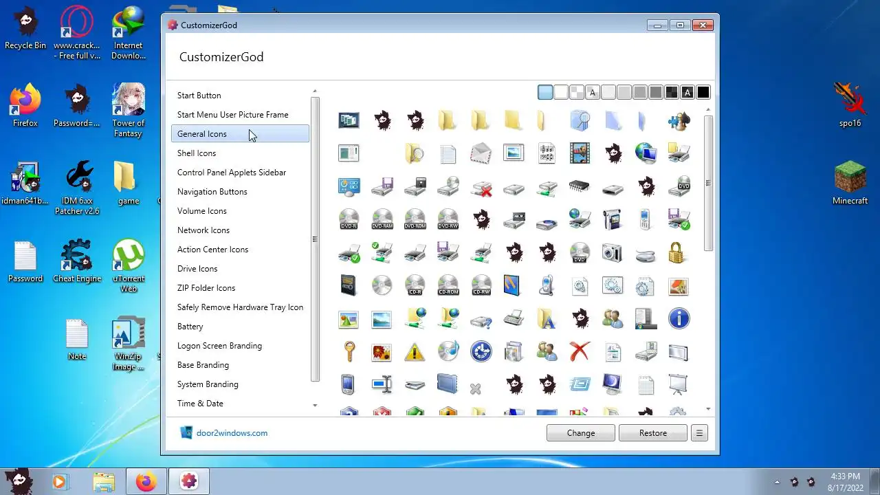Select the golden key icon
The image size is (880, 495).
(x=349, y=351)
